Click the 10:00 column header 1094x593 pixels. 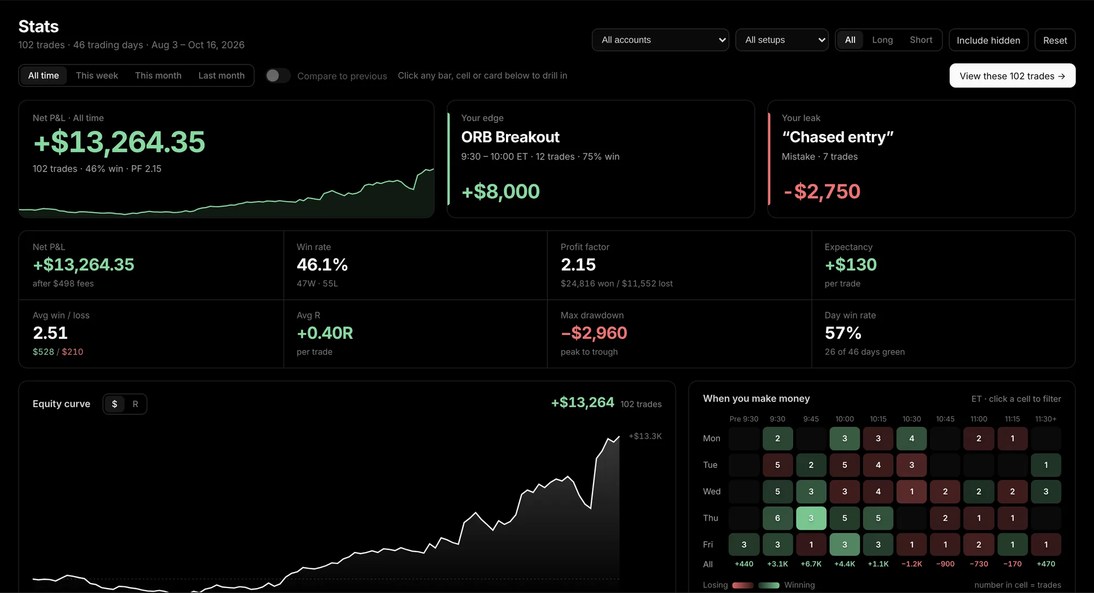tap(845, 419)
